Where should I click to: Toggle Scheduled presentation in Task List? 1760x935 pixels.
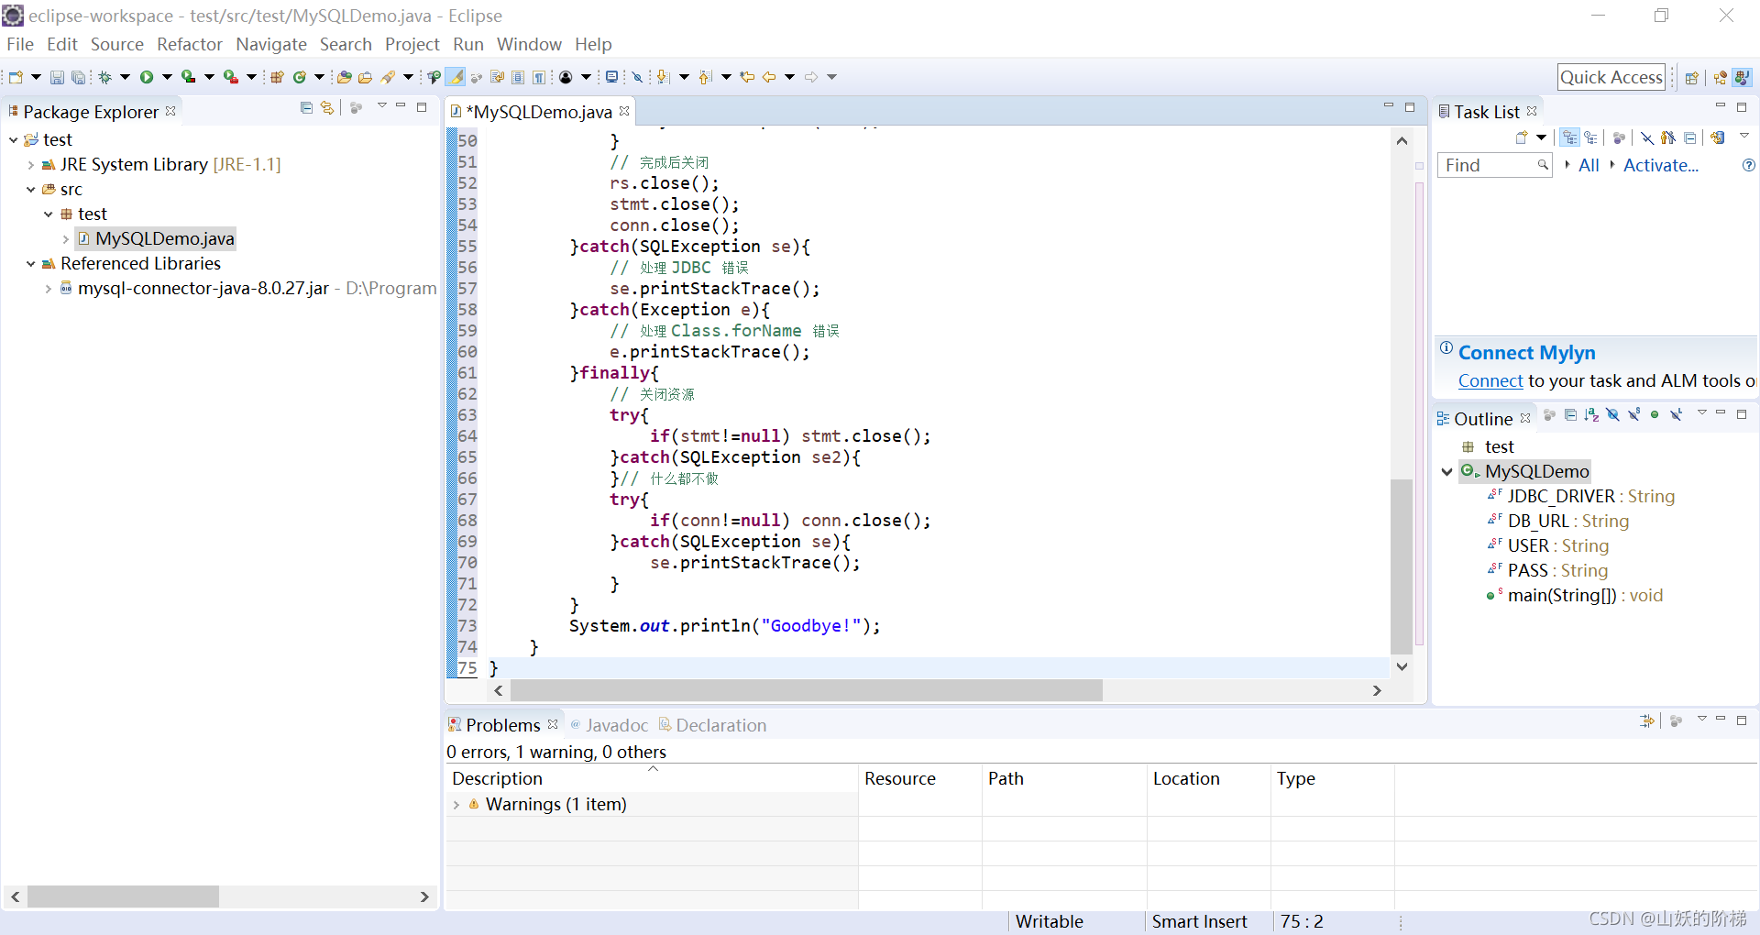(x=1591, y=137)
